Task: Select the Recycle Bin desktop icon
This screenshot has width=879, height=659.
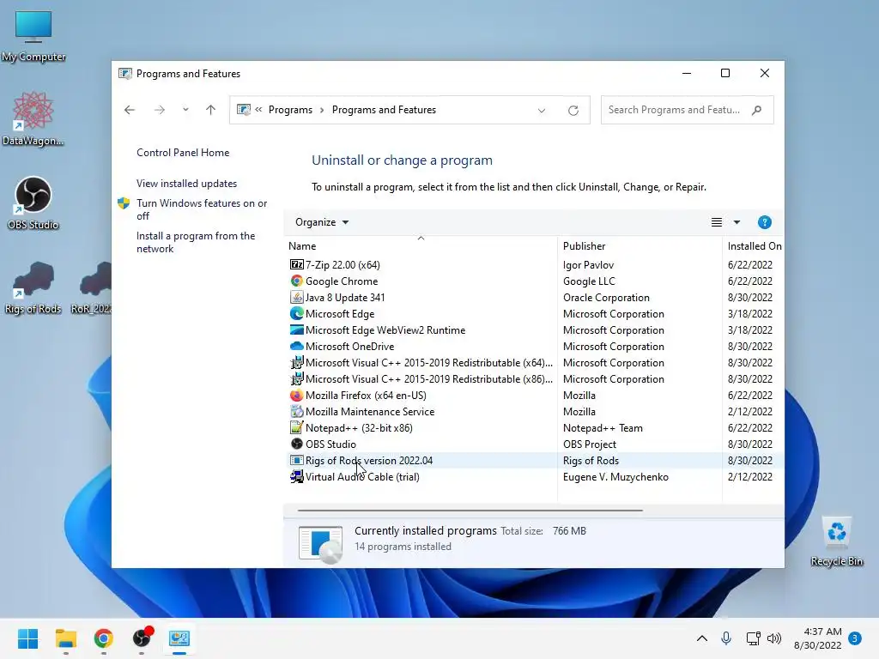Action: point(836,541)
